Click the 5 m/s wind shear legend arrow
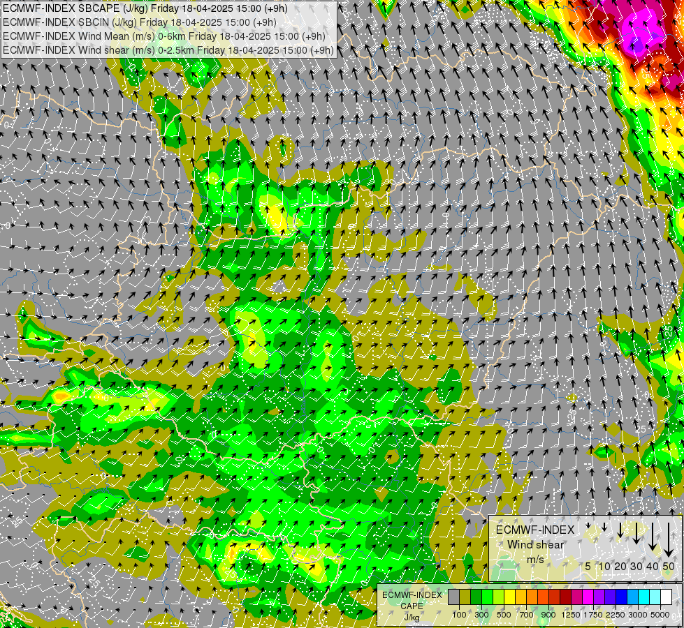 point(588,525)
